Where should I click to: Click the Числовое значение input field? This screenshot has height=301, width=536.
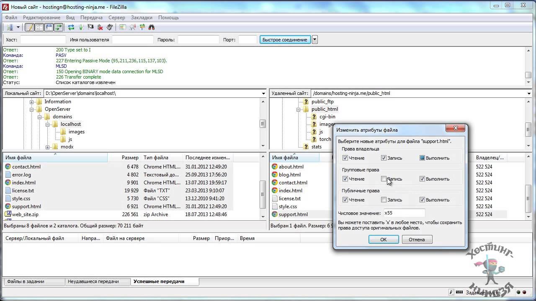(x=404, y=213)
